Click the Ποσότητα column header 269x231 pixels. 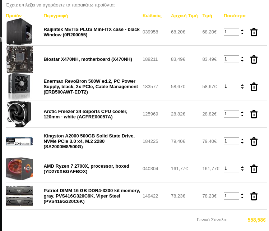pos(235,16)
